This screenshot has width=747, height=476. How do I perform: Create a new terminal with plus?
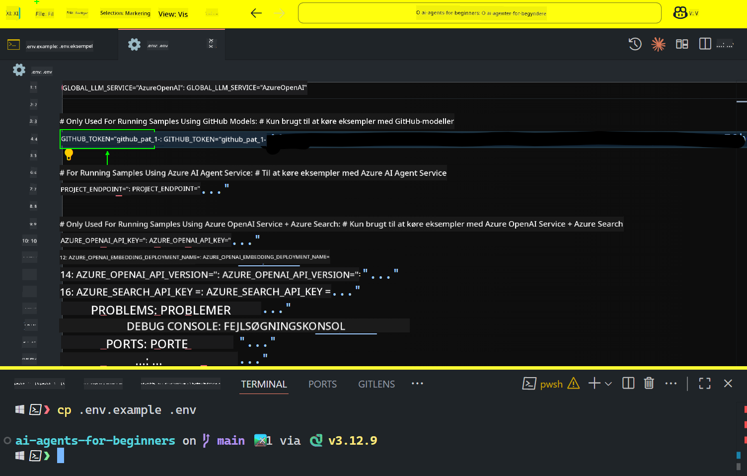coord(594,383)
